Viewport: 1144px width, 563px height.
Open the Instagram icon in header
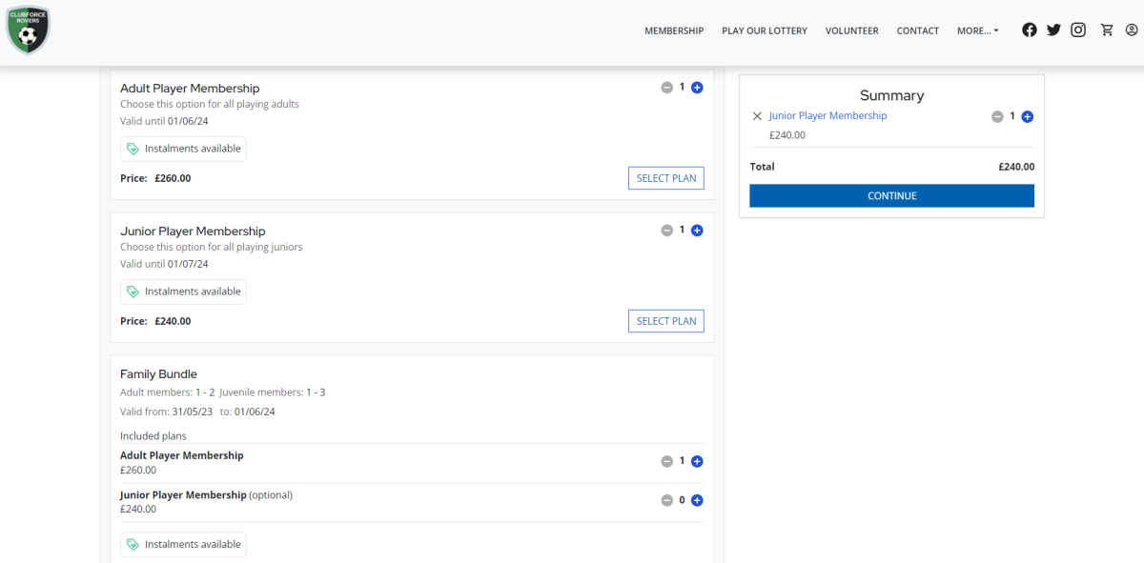pos(1078,30)
